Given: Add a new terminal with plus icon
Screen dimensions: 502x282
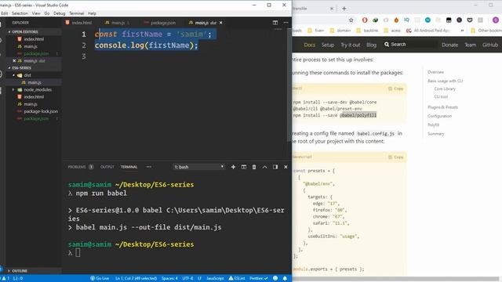Looking at the screenshot, I should click(x=233, y=167).
